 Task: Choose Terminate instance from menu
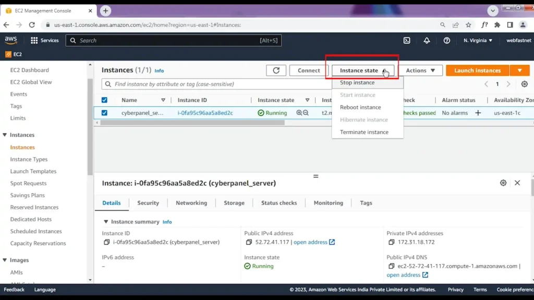[x=368, y=132]
